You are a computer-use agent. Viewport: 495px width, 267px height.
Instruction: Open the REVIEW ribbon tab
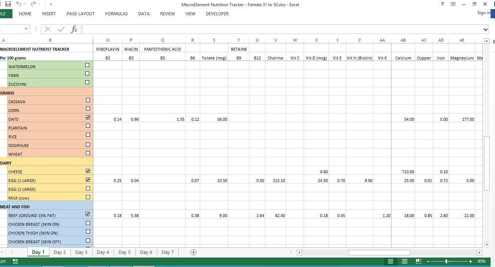168,14
